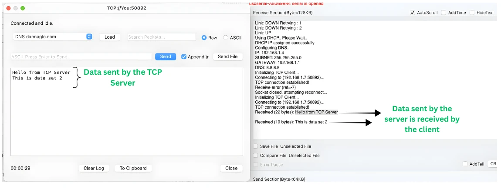The width and height of the screenshot is (501, 189).
Task: Click 'Received (19 bytes)' line in serial log
Action: [291, 122]
